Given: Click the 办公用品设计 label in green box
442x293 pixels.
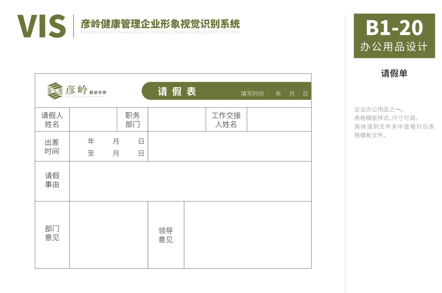Looking at the screenshot, I should click(394, 47).
